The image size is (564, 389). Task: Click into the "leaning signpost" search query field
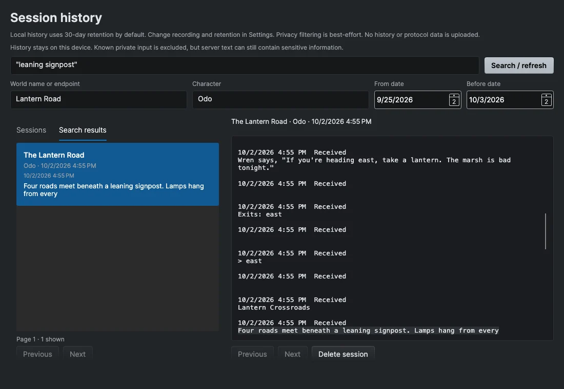pos(245,65)
